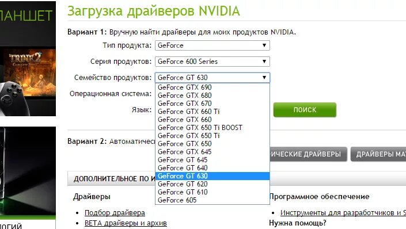The height and width of the screenshot is (229, 406).
Task: Select GeForce GTX 680 option
Action: [213, 96]
